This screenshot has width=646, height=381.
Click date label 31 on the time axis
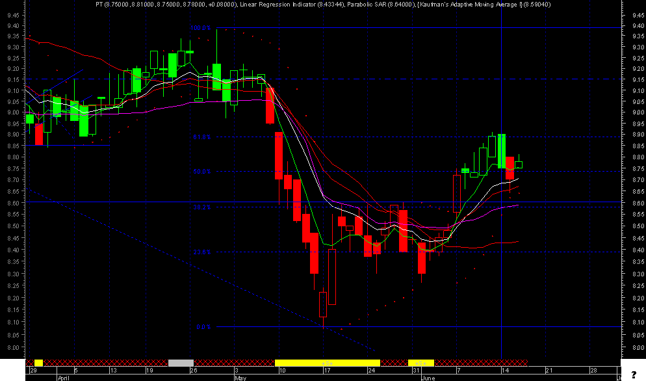click(416, 371)
